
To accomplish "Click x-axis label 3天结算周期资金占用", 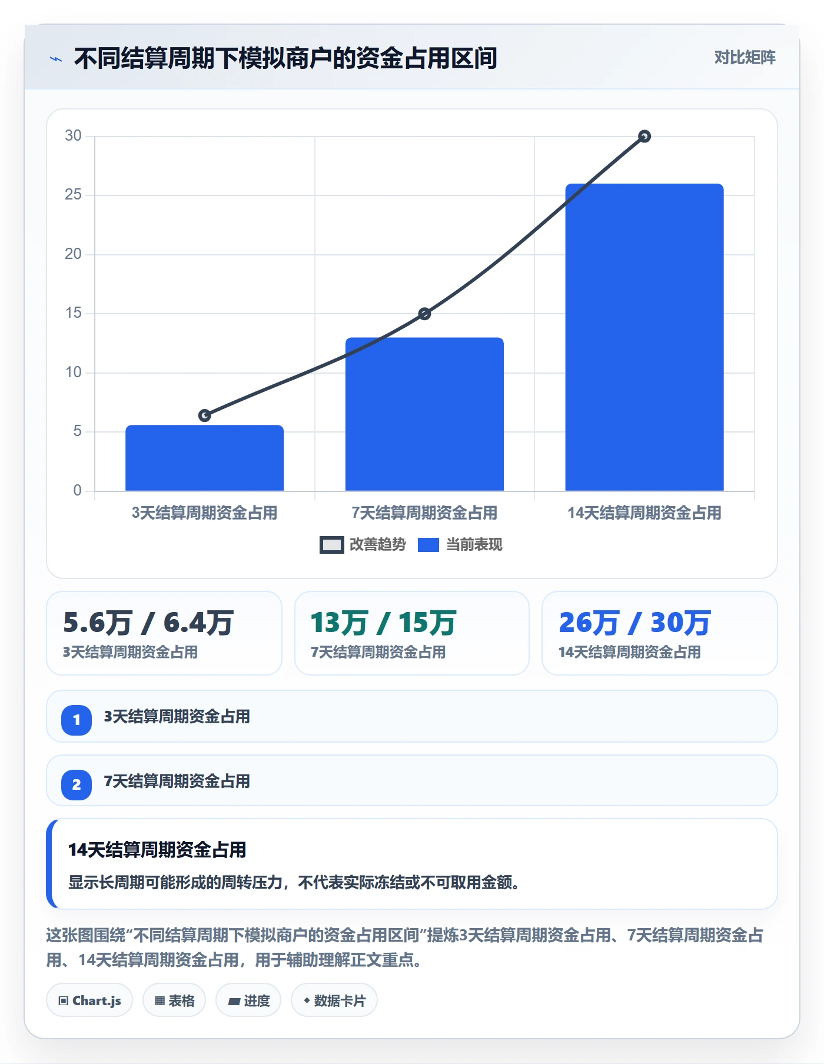I will 204,513.
